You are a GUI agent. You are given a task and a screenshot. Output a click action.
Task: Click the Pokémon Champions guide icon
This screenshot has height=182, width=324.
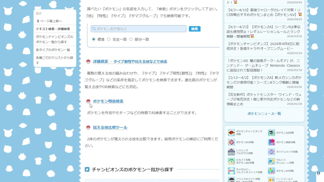(x=231, y=133)
